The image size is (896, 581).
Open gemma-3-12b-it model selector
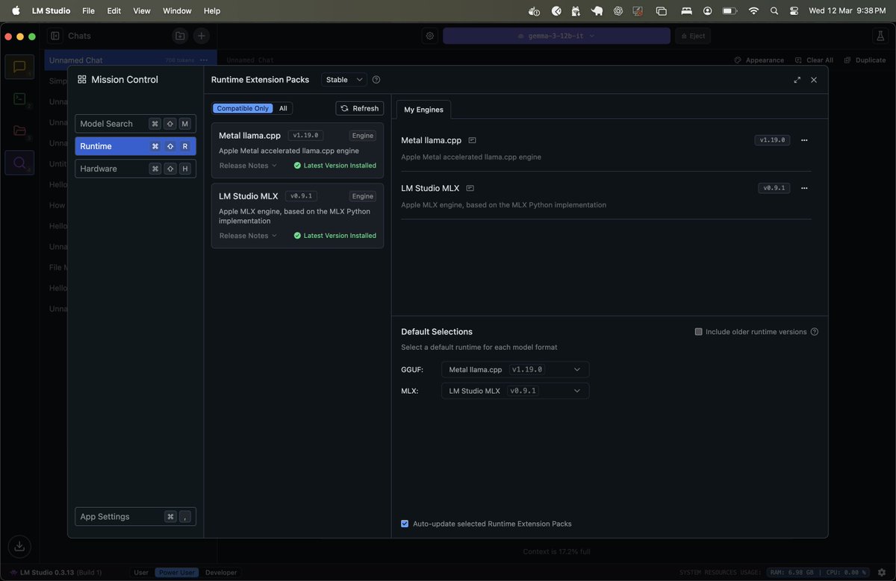tap(556, 36)
